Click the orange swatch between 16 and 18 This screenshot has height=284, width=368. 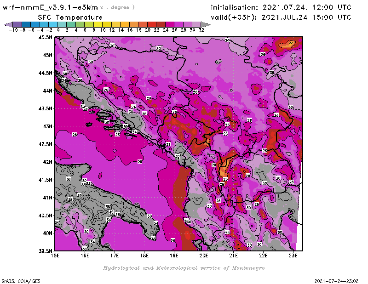coord(133,24)
